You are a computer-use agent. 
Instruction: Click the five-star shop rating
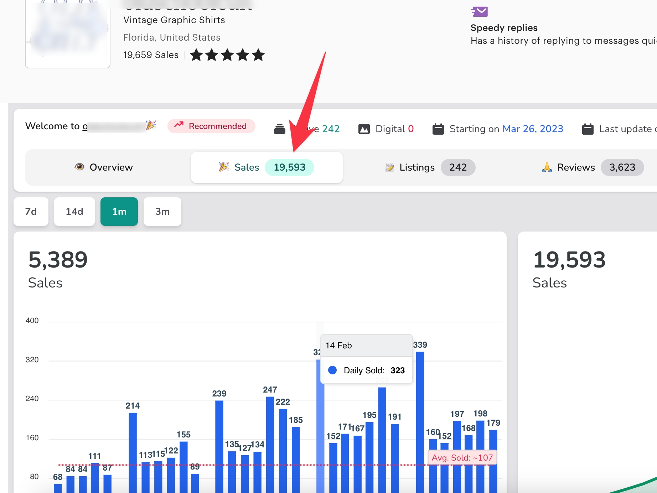[227, 55]
